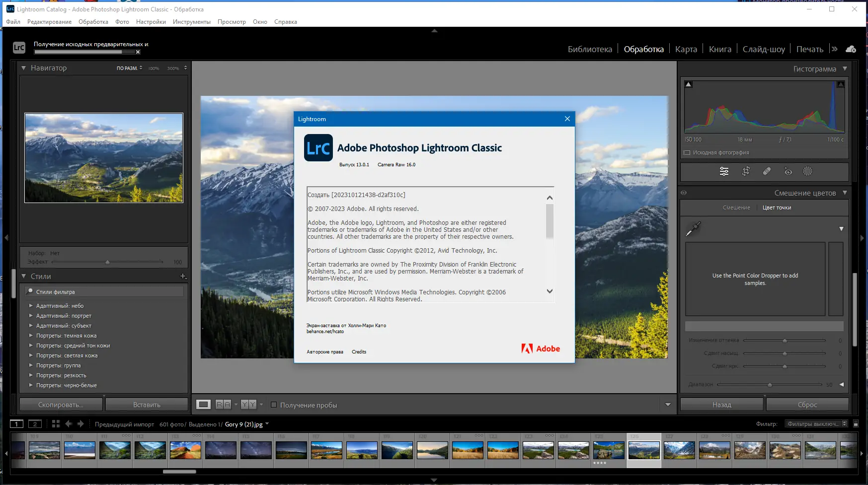Open the Инструменты menu

pyautogui.click(x=192, y=22)
